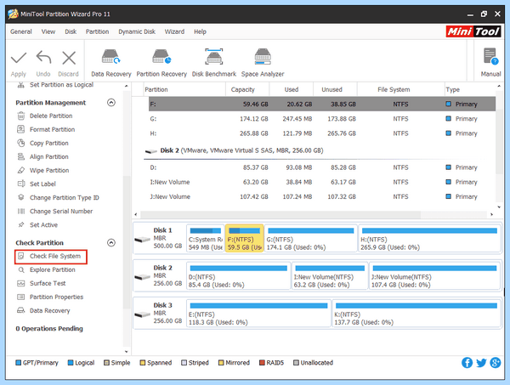Collapse the Check Partition section
Image resolution: width=510 pixels, height=385 pixels.
point(111,243)
